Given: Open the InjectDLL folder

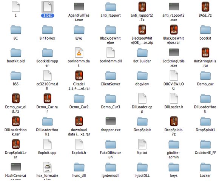Looking at the screenshot, I should click(142, 167).
